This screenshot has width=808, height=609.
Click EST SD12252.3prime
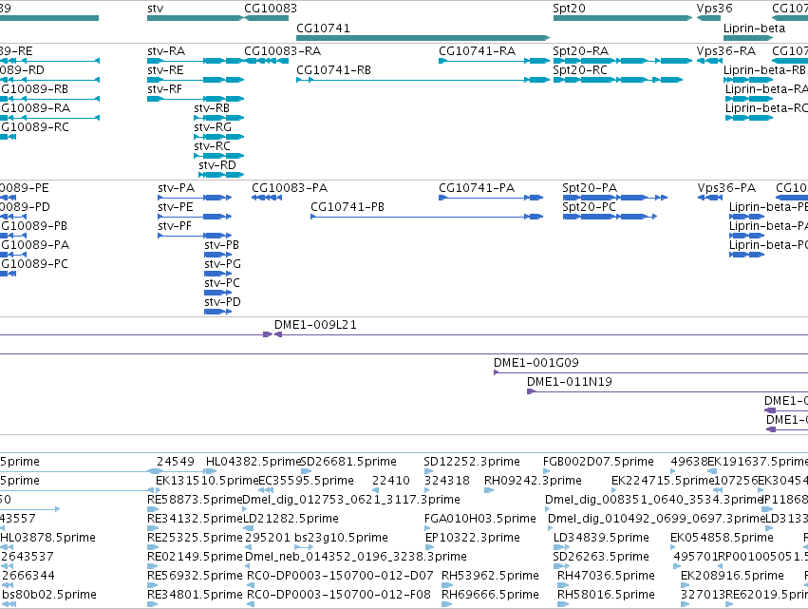tap(472, 462)
